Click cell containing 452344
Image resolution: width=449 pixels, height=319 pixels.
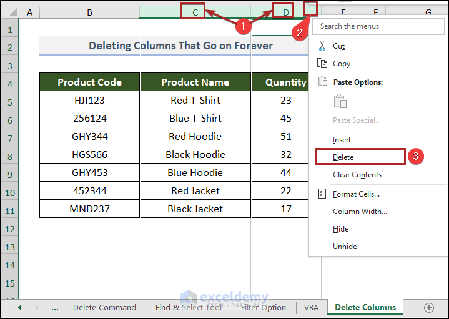pos(90,190)
